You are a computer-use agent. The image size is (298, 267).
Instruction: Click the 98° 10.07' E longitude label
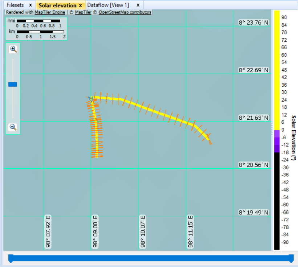[143, 231]
